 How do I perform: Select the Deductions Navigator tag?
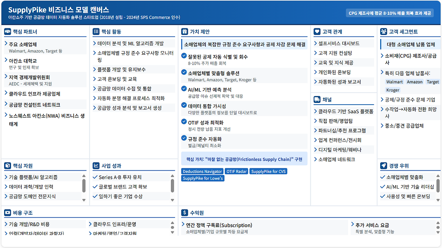tap(202, 171)
